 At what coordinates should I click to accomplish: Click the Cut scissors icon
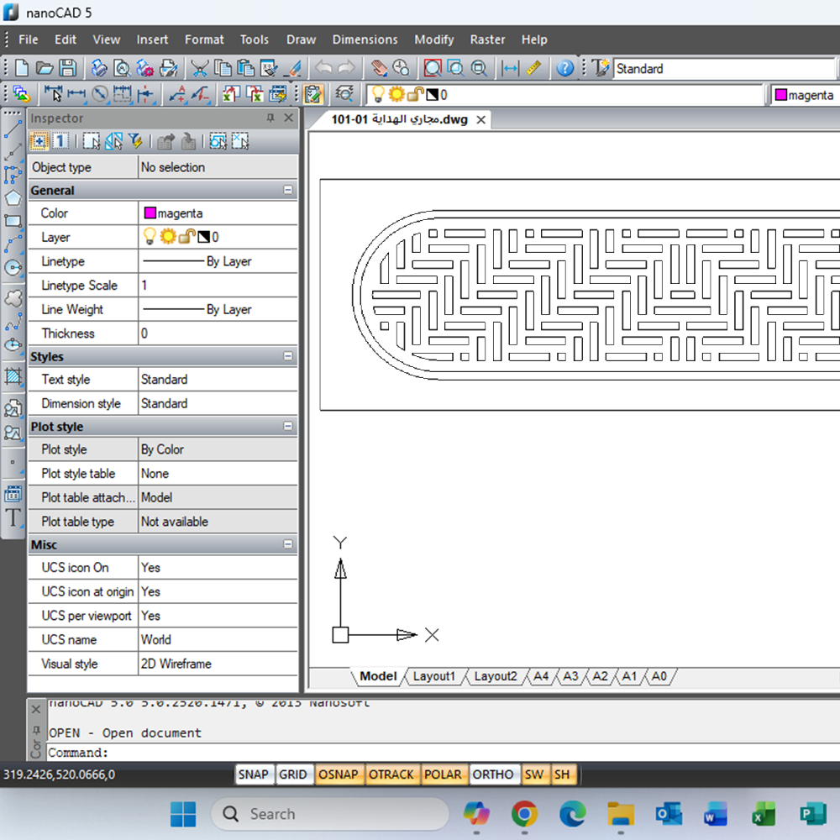199,68
